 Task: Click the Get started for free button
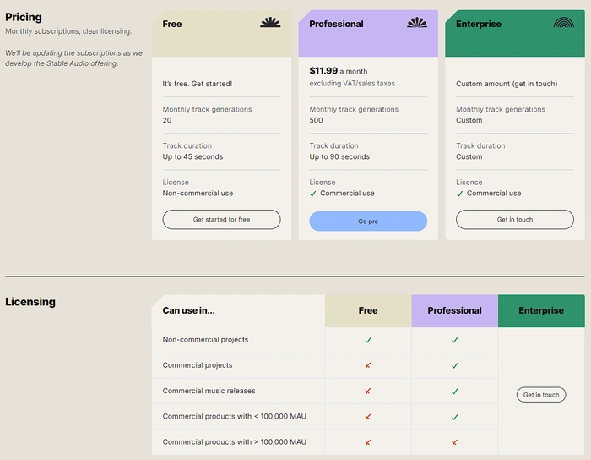(221, 220)
